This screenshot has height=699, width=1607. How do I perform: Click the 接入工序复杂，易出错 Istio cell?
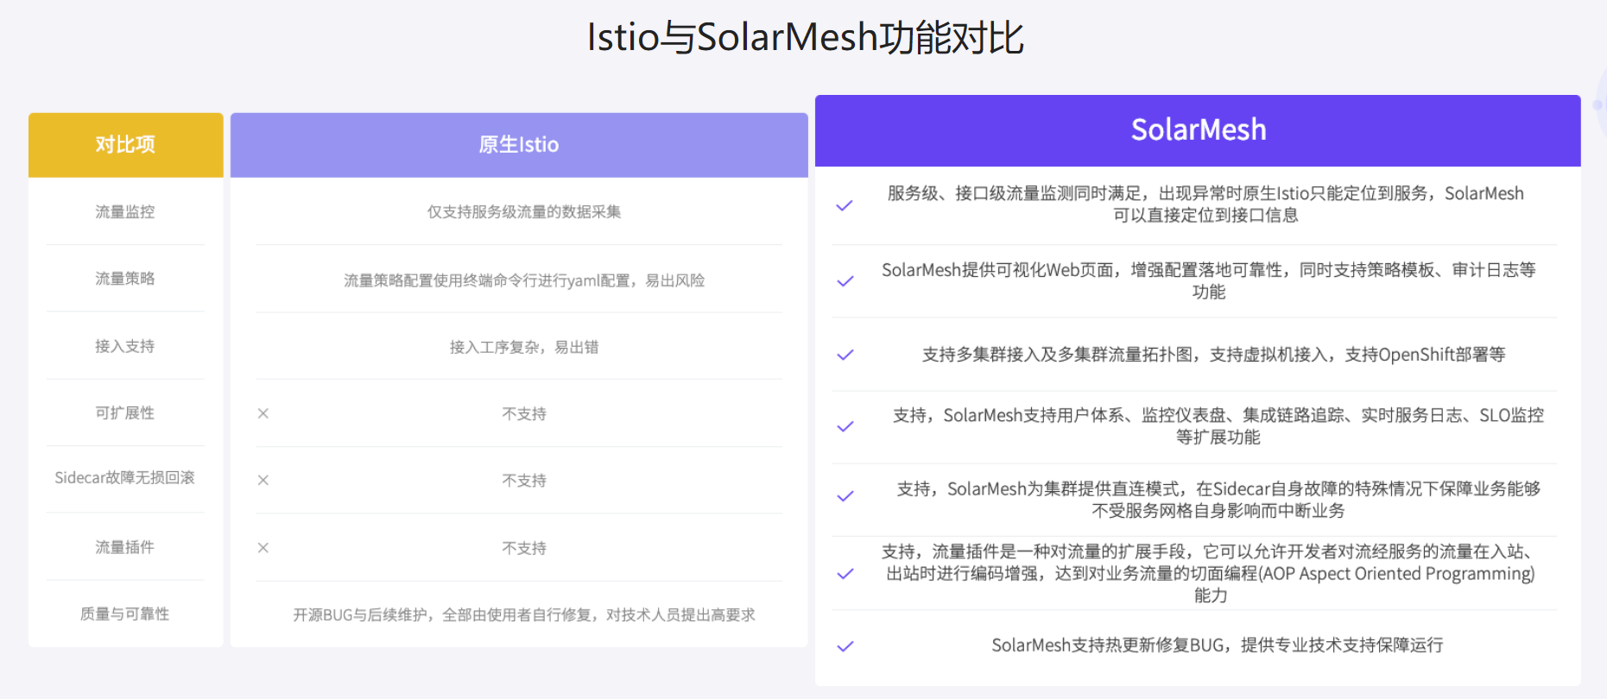tap(524, 347)
